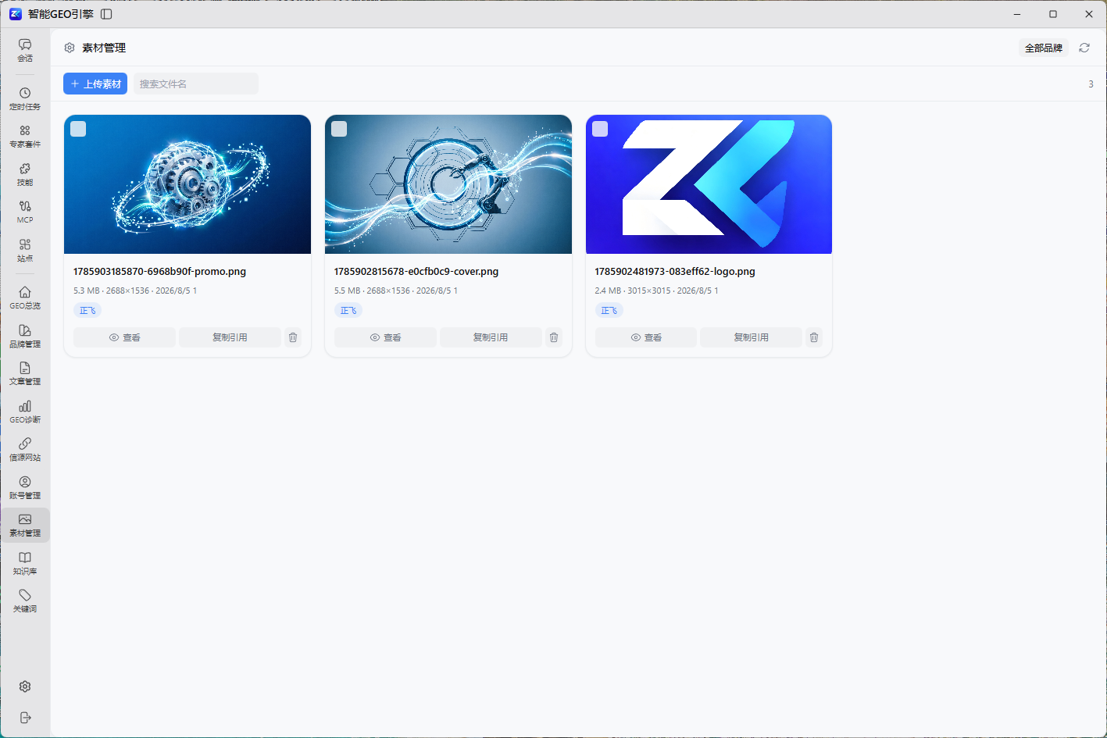The image size is (1107, 738).
Task: Open 文章管理 article management
Action: coord(25,373)
